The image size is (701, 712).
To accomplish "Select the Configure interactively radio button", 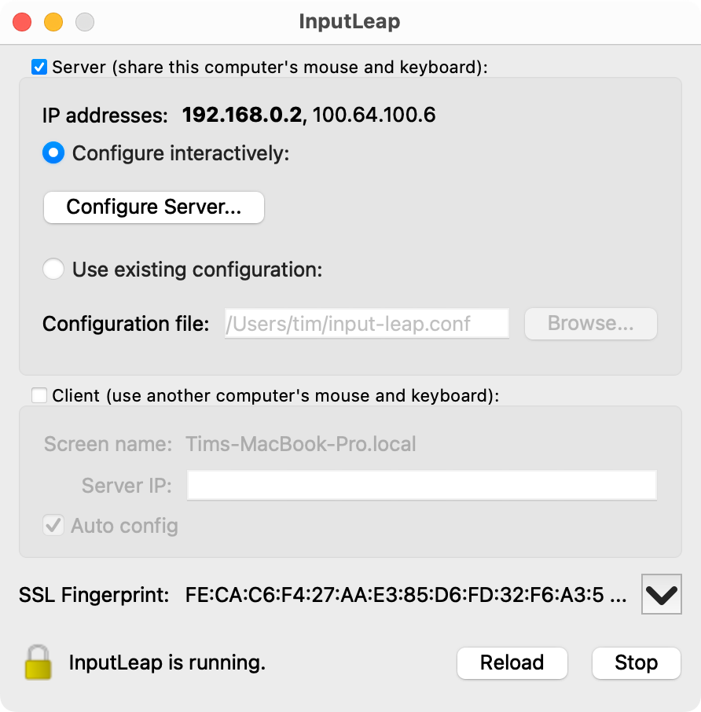I will point(53,152).
